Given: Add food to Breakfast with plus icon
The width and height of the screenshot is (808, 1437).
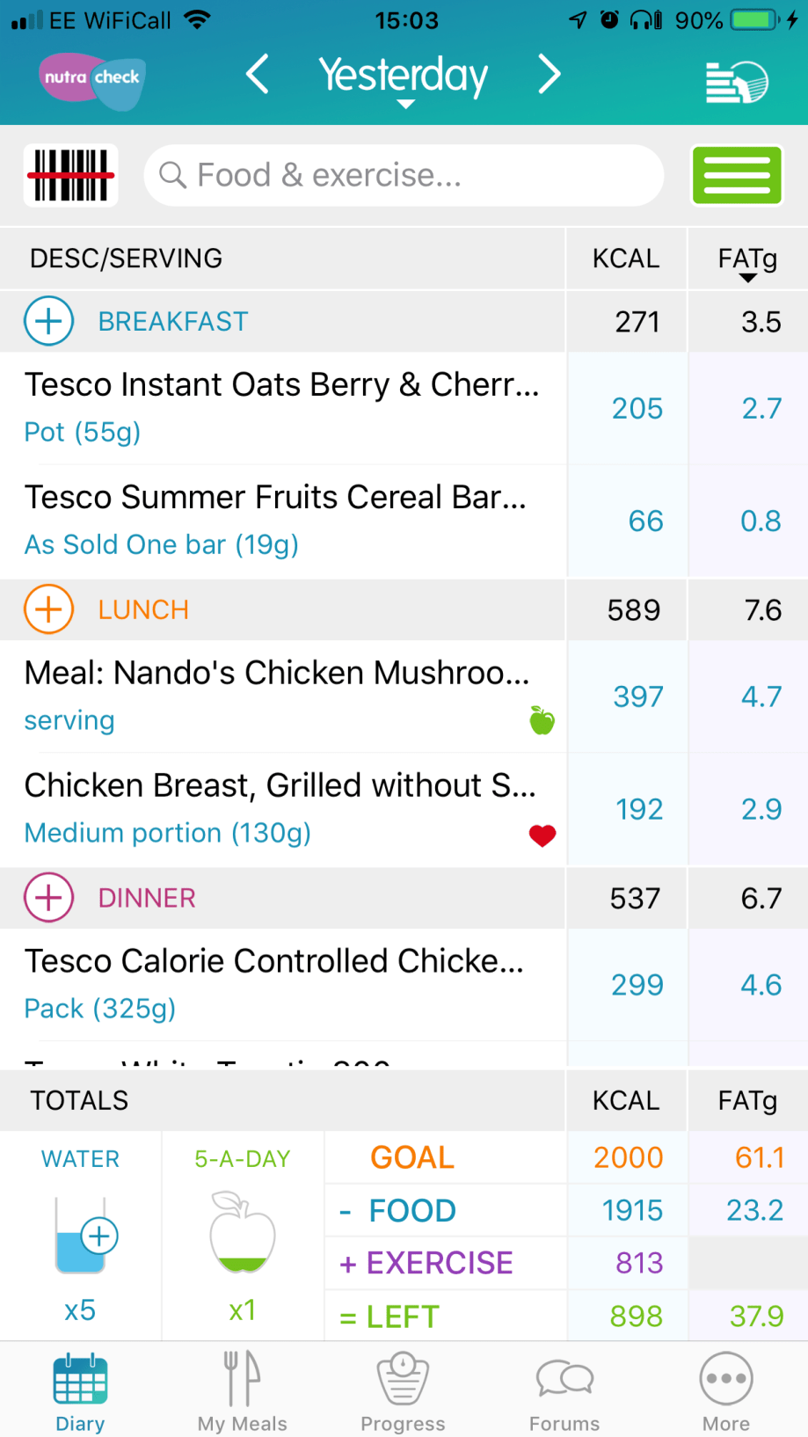Looking at the screenshot, I should 49,321.
